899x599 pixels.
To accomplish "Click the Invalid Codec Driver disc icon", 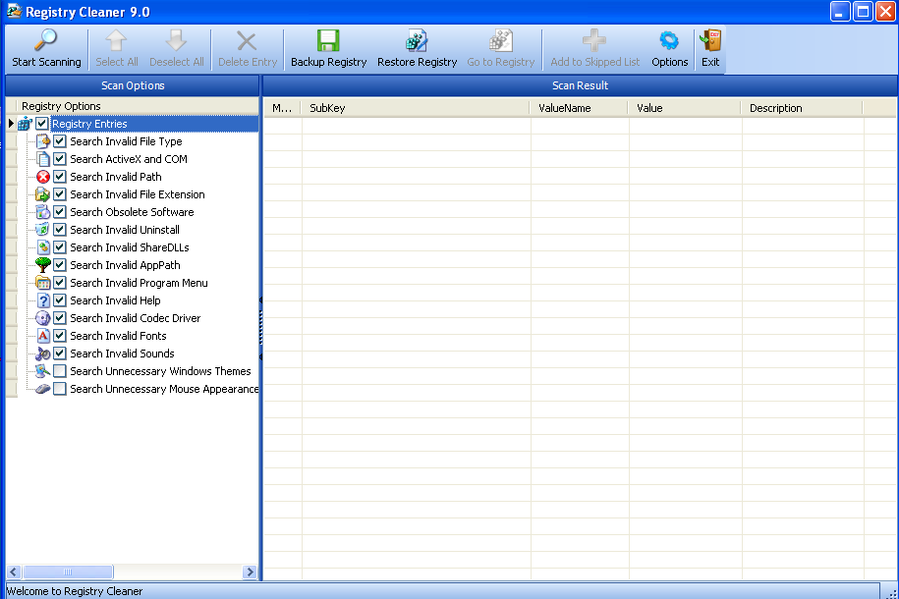I will point(43,318).
